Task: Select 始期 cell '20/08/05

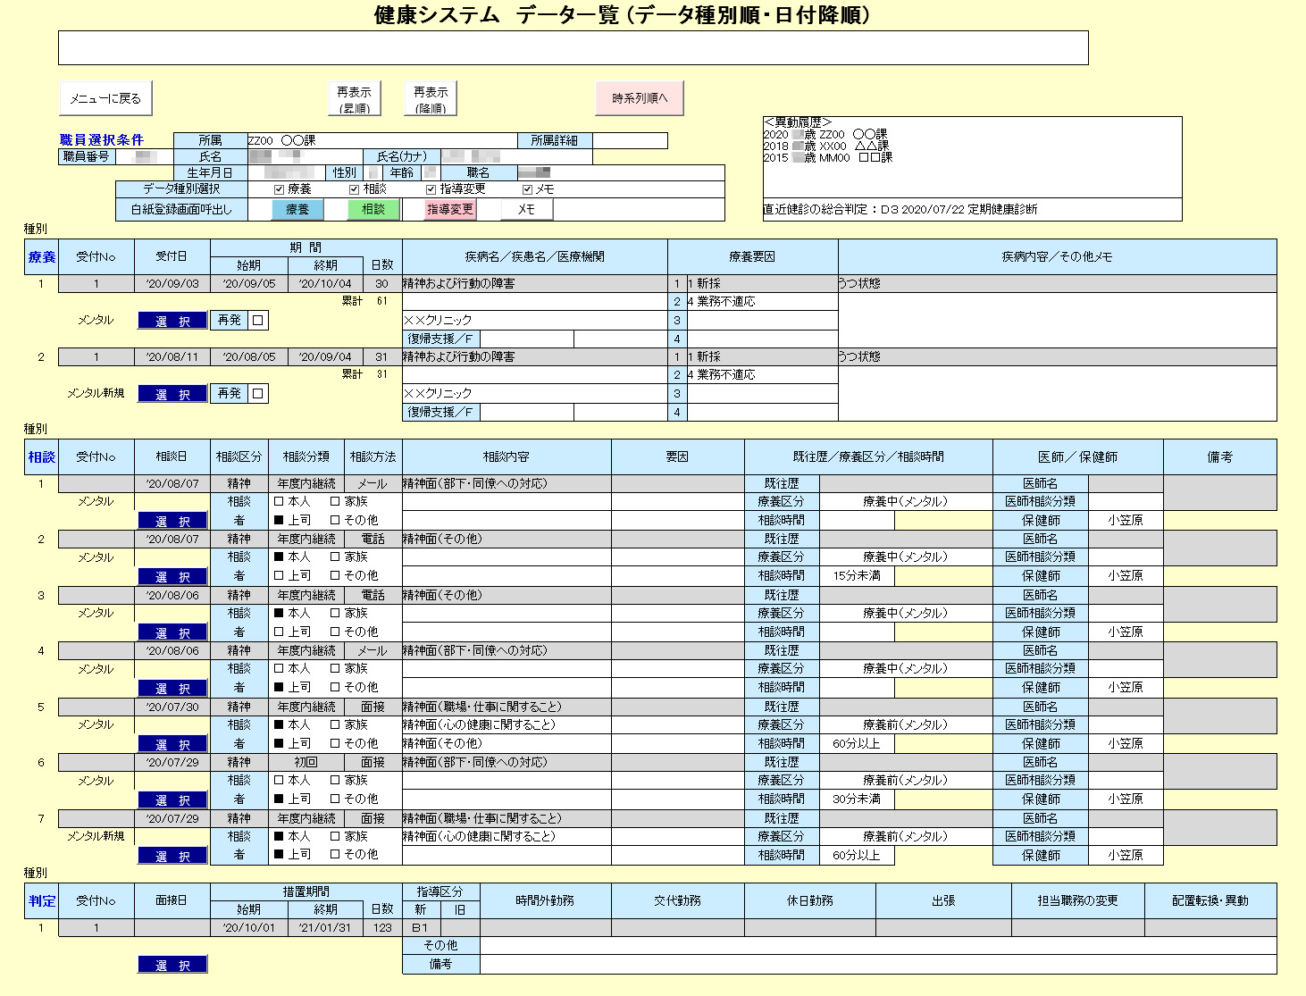Action: pos(249,357)
